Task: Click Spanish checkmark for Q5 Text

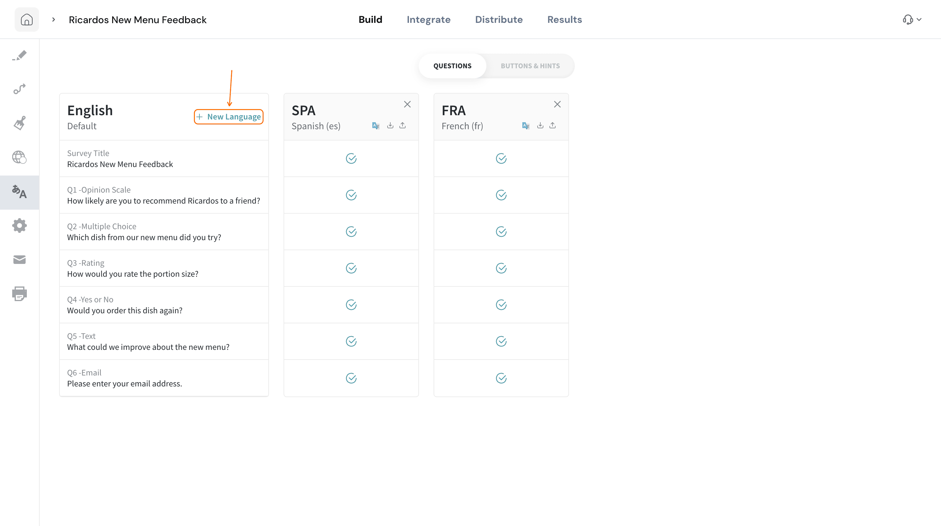Action: (x=351, y=341)
